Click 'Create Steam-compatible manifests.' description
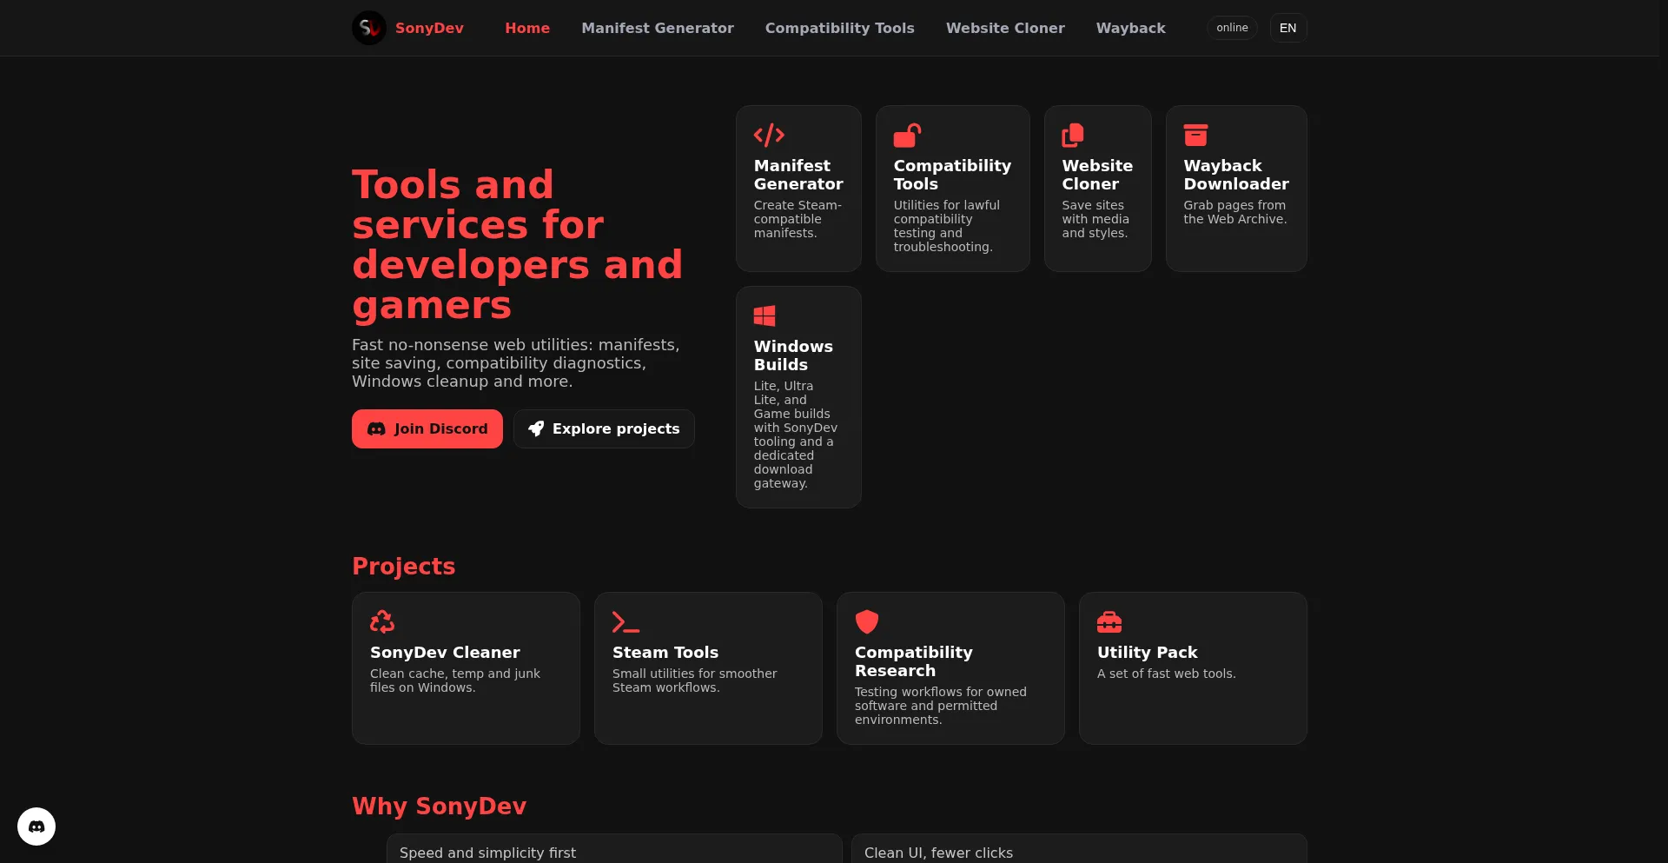Viewport: 1668px width, 863px height. pyautogui.click(x=798, y=219)
